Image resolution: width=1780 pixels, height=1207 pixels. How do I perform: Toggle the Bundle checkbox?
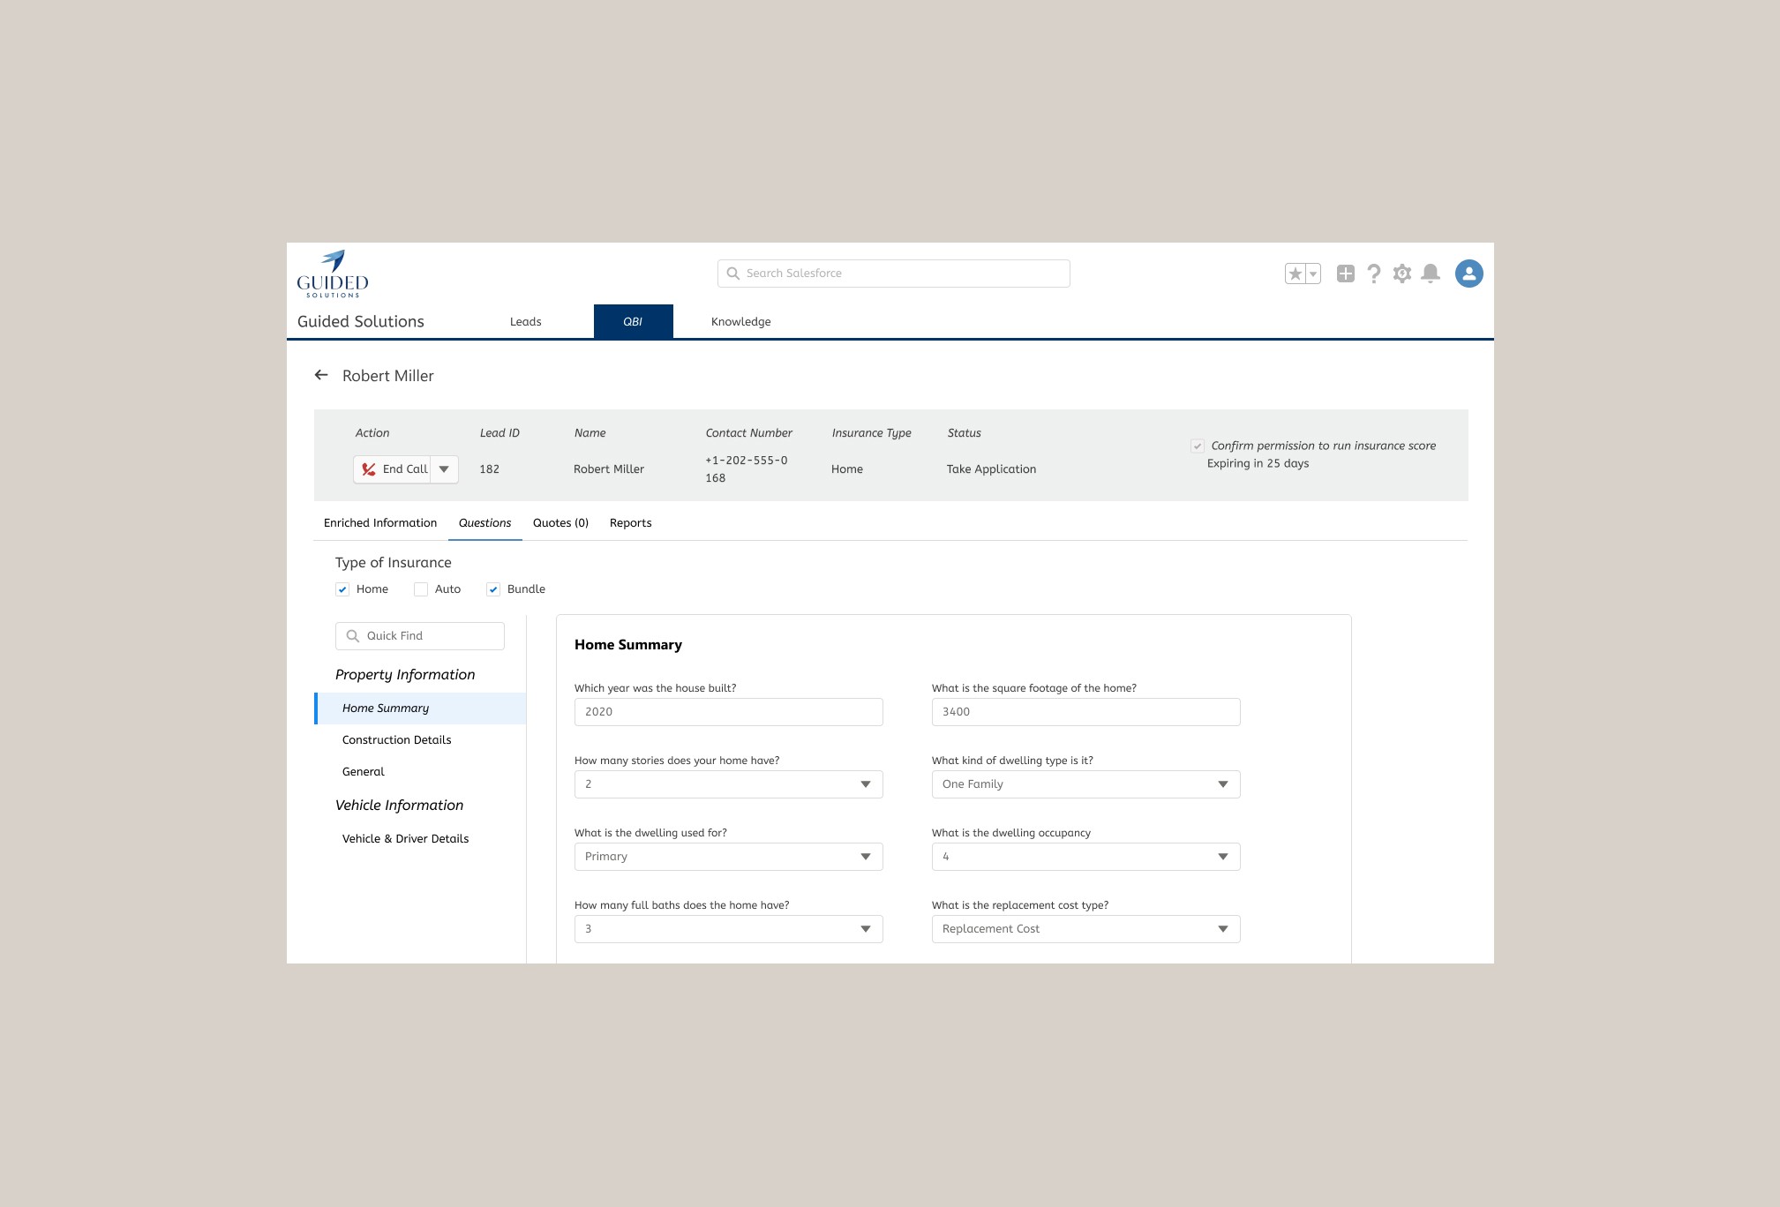[x=493, y=589]
